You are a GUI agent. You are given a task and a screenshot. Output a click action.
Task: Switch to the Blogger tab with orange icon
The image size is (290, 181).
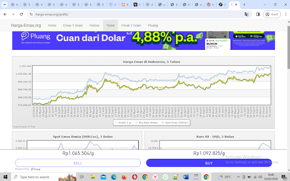point(125,5)
